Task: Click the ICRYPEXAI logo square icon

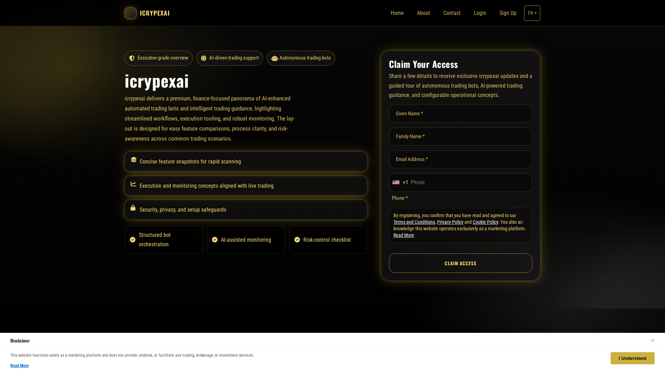Action: [131, 13]
